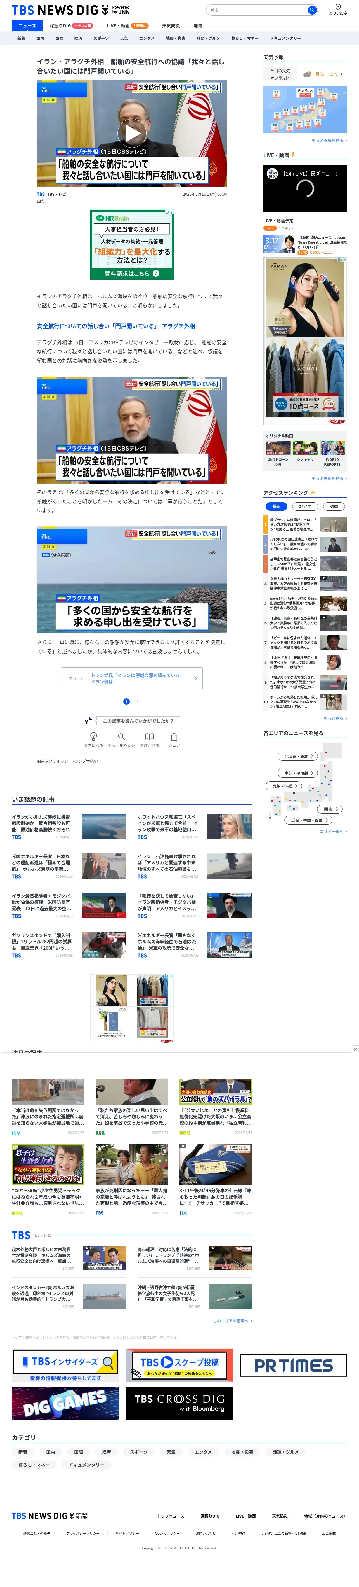
Task: Open next page link トランプ氏 article
Action: coord(132,678)
